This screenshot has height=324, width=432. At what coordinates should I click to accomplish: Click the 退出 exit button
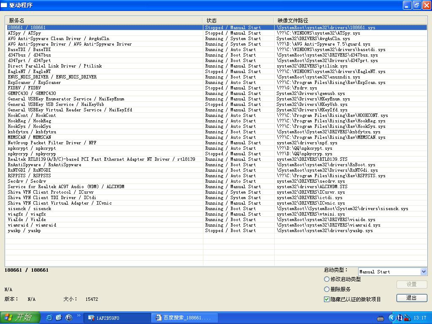411,298
